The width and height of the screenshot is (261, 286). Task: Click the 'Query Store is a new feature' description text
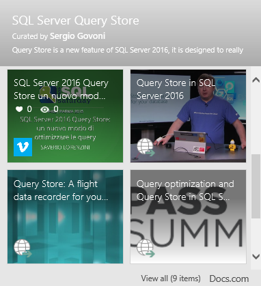coord(128,50)
